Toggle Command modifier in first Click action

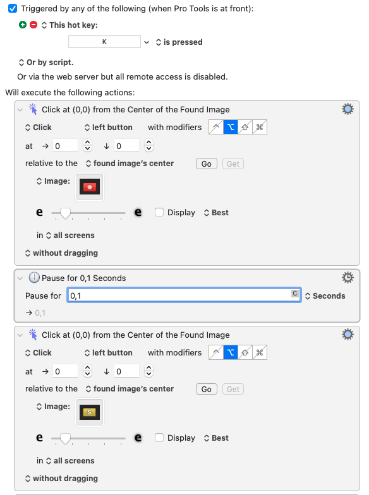click(x=260, y=128)
